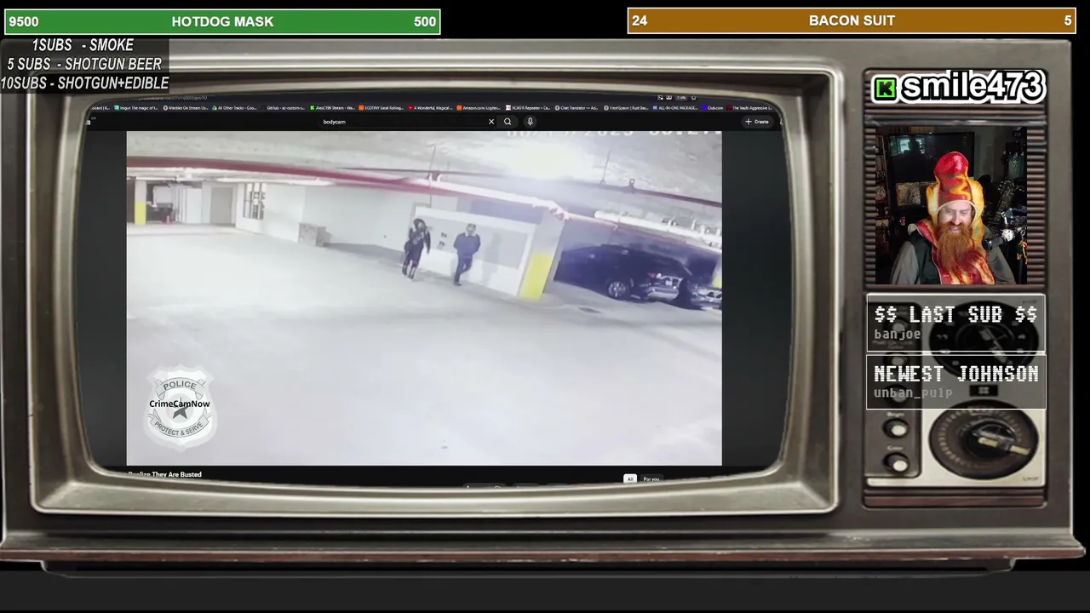Viewport: 1090px width, 613px height.
Task: Open The Vault Aggressive bookmark
Action: [x=751, y=108]
